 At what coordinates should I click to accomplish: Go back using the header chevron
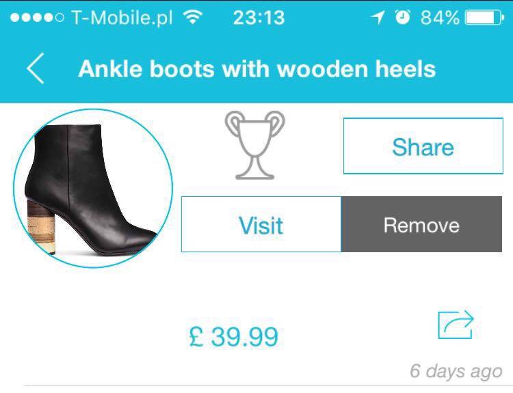tap(36, 68)
